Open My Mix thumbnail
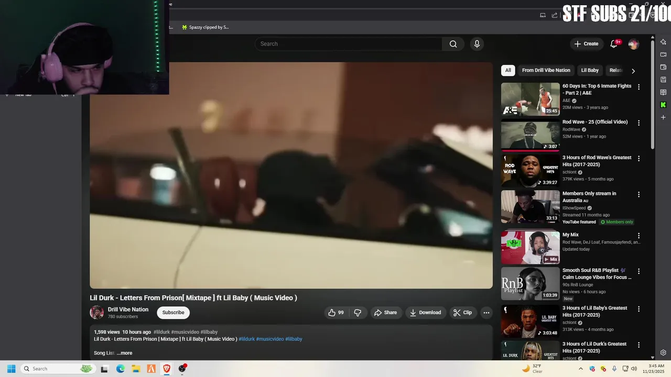This screenshot has width=671, height=377. pos(530,248)
